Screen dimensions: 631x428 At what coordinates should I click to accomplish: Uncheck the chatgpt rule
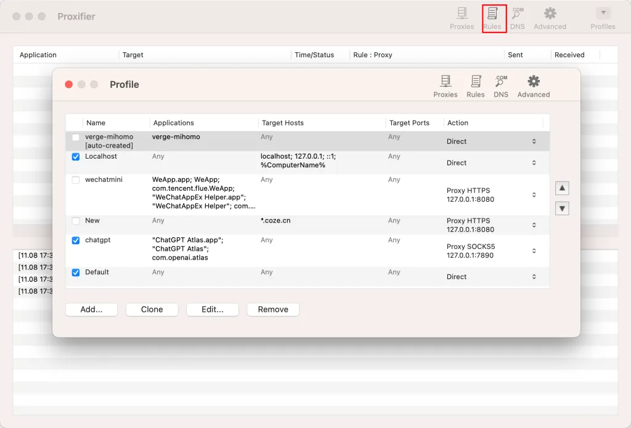pyautogui.click(x=75, y=240)
